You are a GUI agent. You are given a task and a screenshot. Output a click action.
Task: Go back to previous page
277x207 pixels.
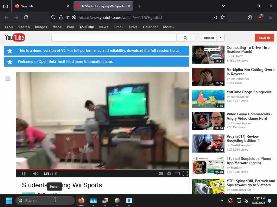click(6, 17)
